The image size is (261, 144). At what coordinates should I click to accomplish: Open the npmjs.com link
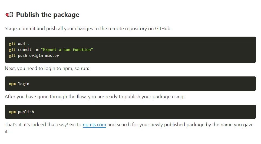94,125
